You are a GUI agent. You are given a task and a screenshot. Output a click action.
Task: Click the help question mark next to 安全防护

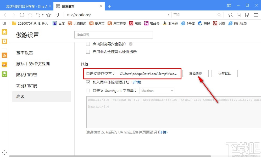(131, 44)
